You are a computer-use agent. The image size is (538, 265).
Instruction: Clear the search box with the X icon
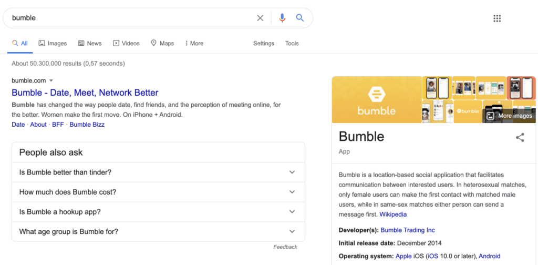(x=260, y=18)
